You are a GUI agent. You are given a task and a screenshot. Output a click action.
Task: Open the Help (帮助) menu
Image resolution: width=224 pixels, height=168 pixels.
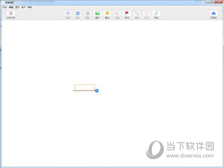[30, 7]
